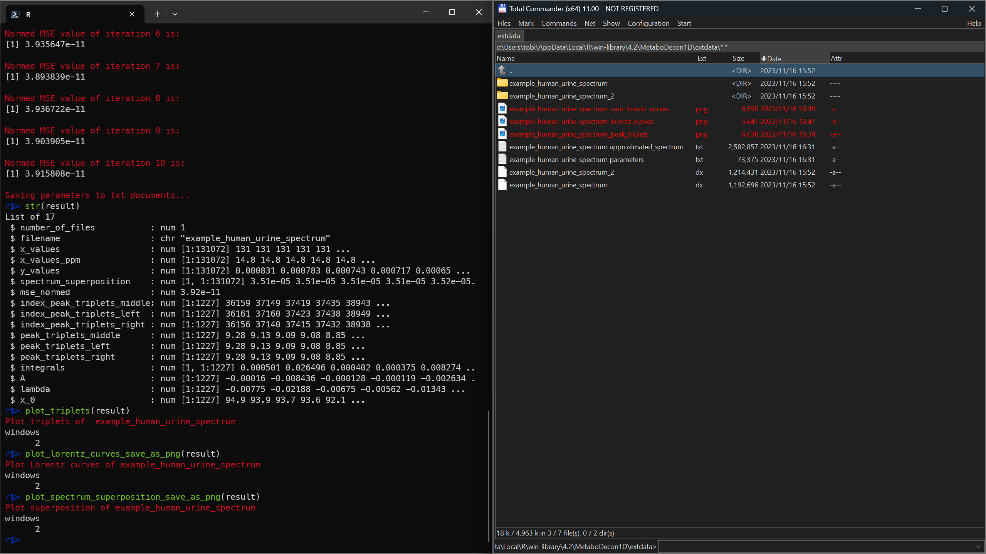
Task: Click file icon of approximated_spectrum txt
Action: pos(502,147)
